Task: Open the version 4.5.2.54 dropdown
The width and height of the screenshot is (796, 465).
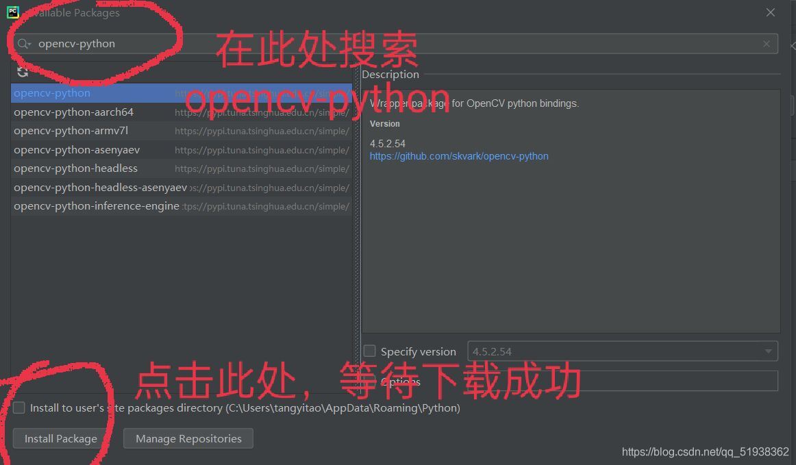Action: point(768,351)
